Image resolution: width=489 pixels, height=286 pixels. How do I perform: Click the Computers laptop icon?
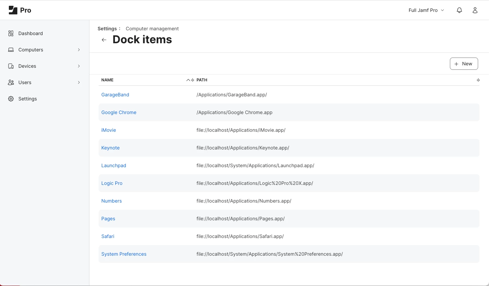11,50
